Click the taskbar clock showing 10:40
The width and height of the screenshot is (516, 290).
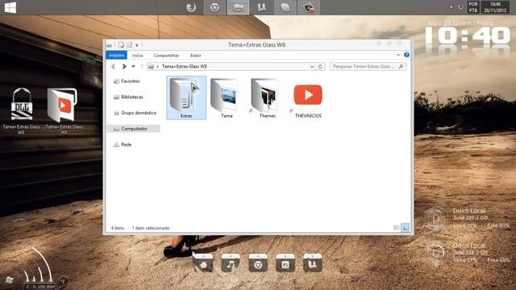pyautogui.click(x=495, y=7)
